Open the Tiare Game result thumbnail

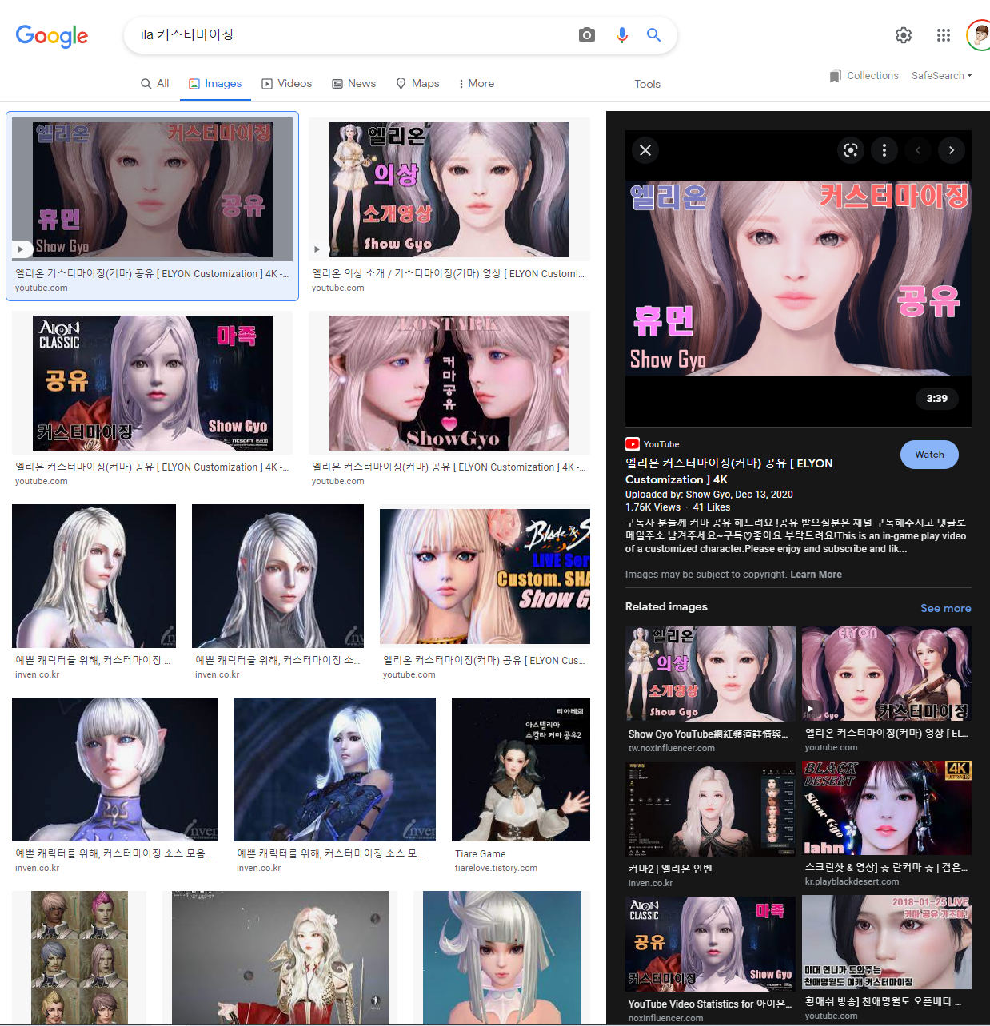point(521,769)
